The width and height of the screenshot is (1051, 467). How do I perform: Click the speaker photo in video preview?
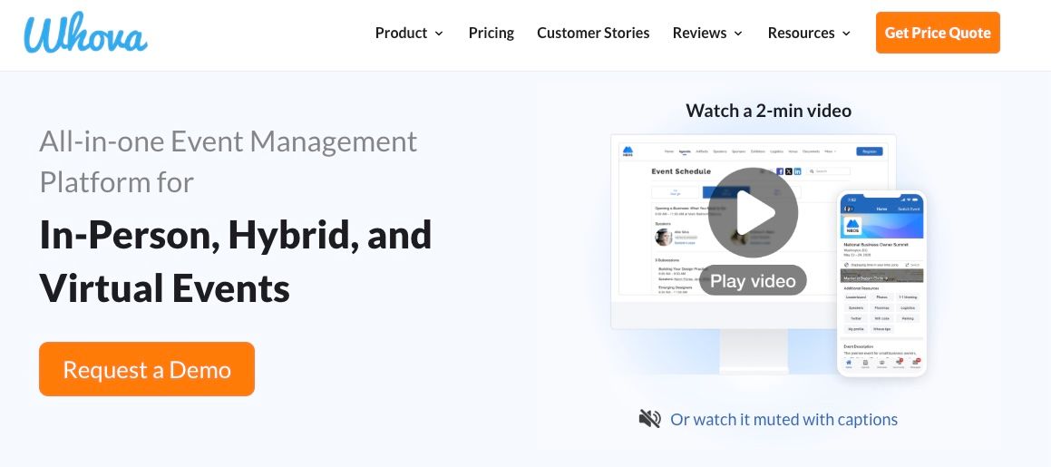point(663,237)
